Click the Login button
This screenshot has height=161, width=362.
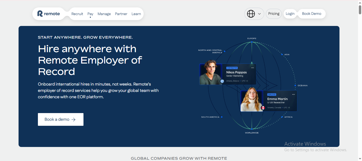coord(290,14)
